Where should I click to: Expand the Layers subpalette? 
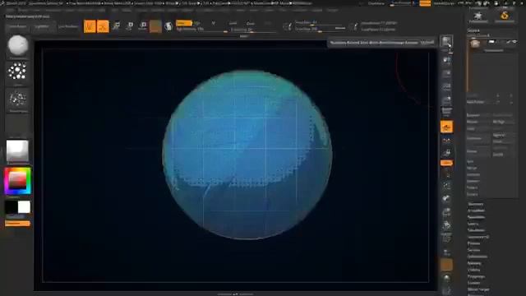[x=473, y=224]
